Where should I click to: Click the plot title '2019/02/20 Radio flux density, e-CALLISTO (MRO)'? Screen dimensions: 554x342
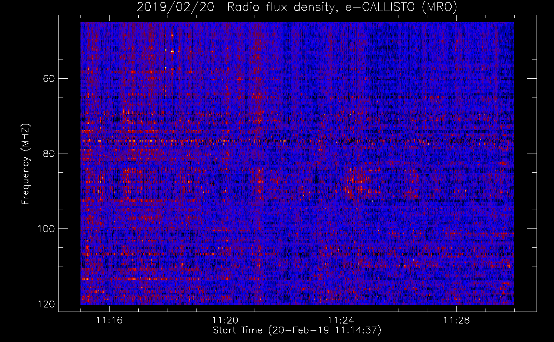297,7
